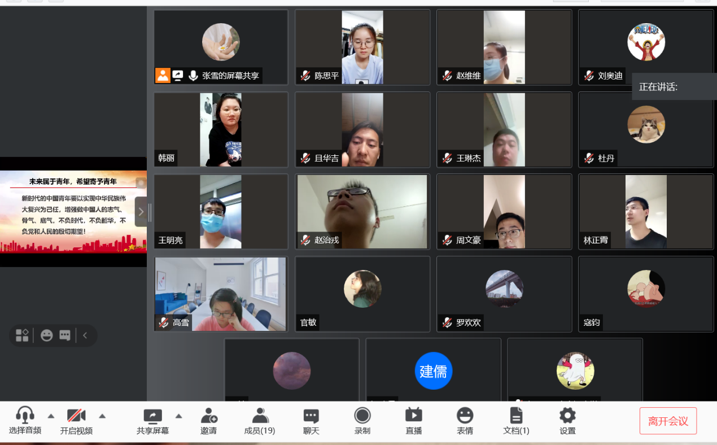
Task: Start recording with the 录制 icon
Action: coord(362,416)
